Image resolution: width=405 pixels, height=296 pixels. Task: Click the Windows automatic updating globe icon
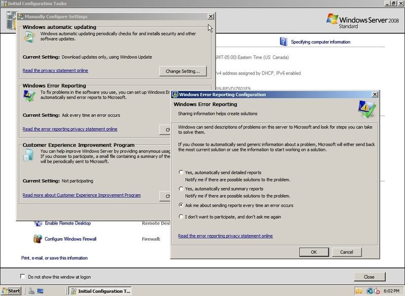(x=29, y=37)
